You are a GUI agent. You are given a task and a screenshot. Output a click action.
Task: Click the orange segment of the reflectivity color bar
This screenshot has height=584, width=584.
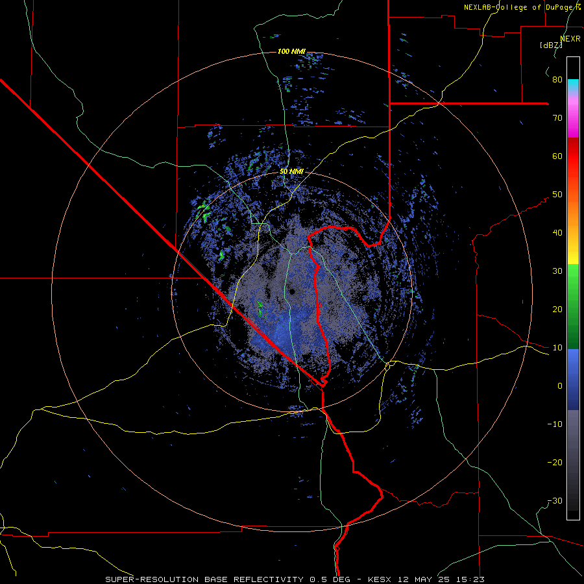point(573,212)
